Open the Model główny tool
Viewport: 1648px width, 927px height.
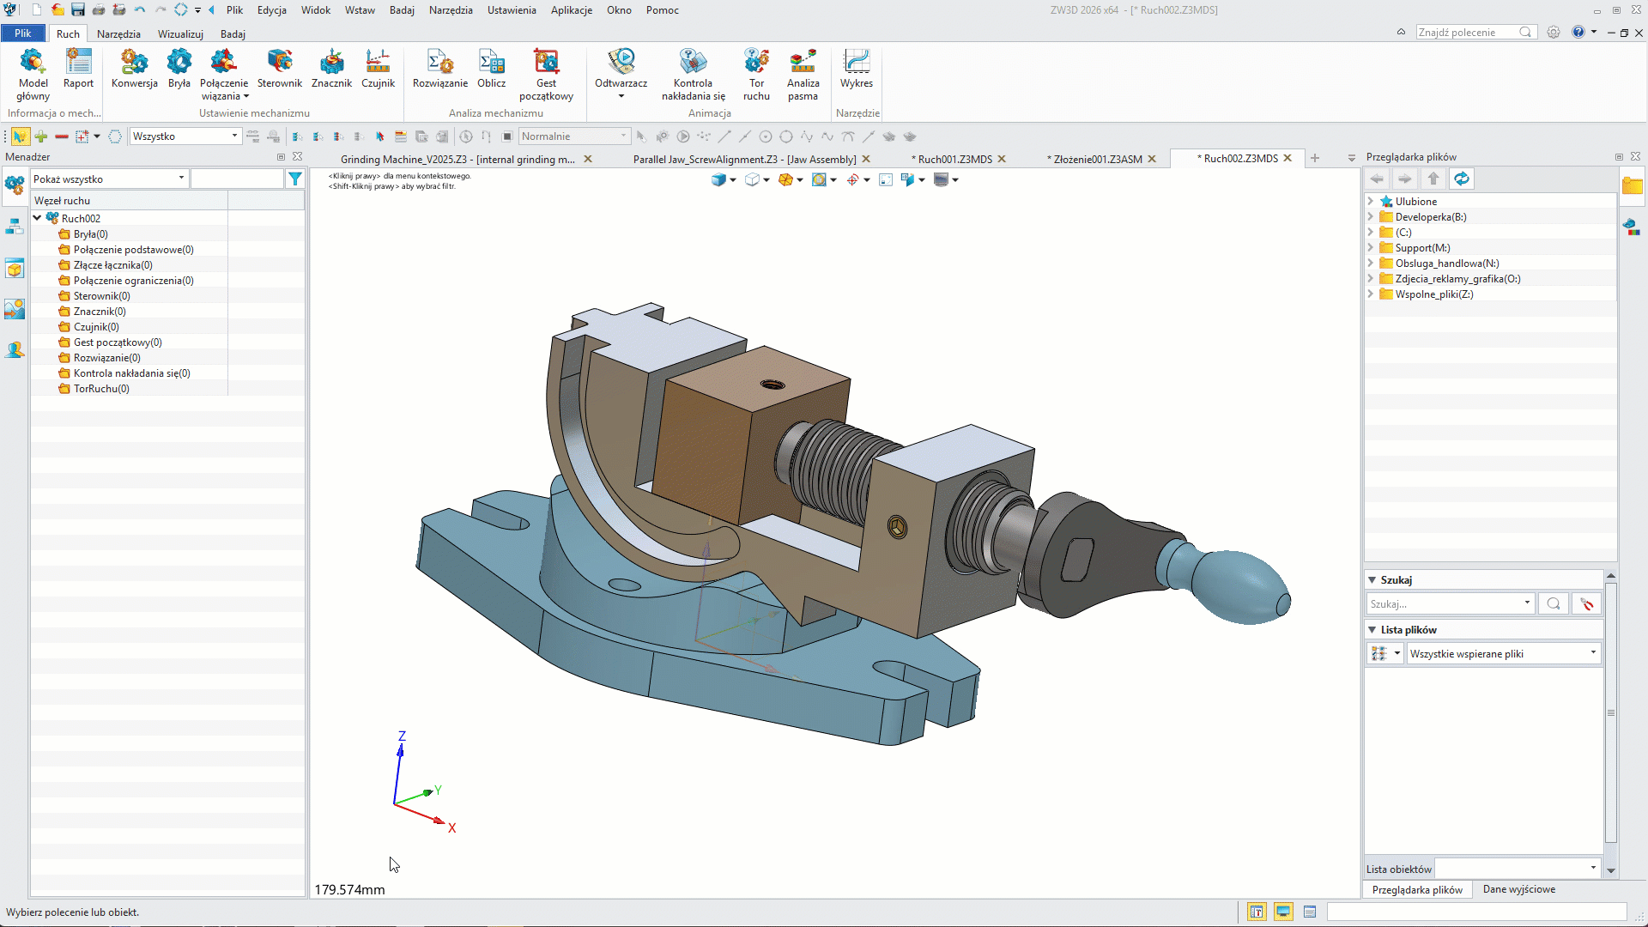coord(33,76)
